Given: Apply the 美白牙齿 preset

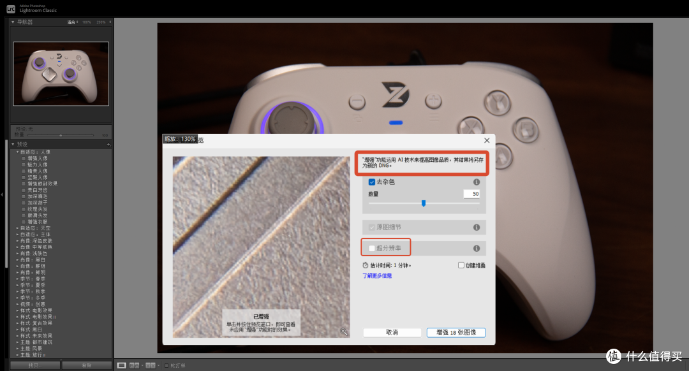Looking at the screenshot, I should point(38,190).
